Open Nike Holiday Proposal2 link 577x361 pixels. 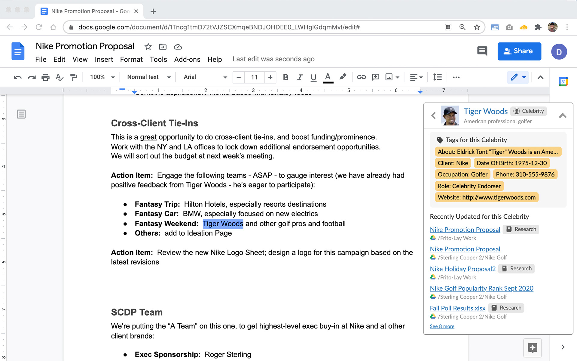point(463,269)
